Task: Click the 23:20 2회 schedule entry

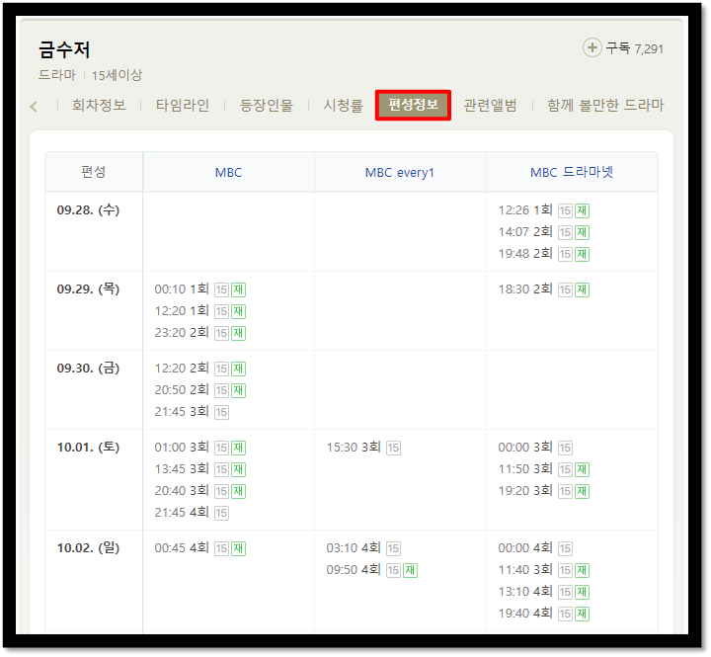Action: pyautogui.click(x=182, y=333)
